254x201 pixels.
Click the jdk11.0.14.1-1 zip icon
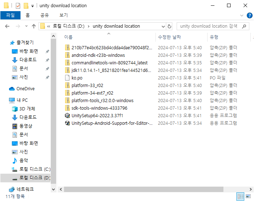67,70
